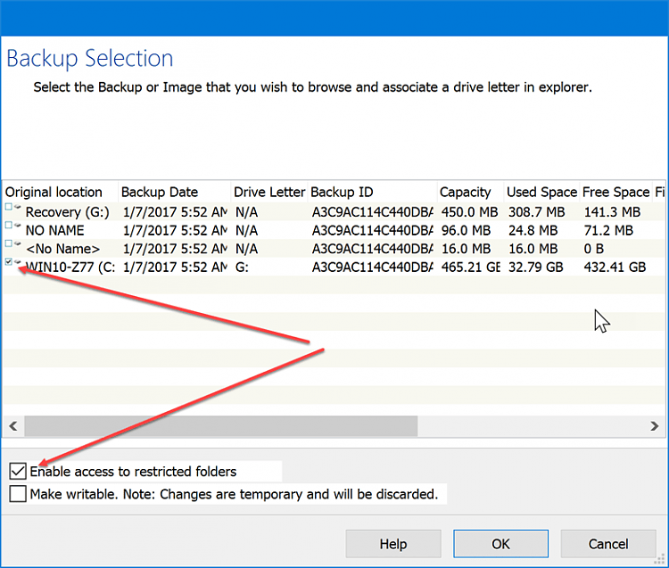Screen dimensions: 669x568
Task: Sort by Drive Letter column header
Action: click(x=269, y=192)
